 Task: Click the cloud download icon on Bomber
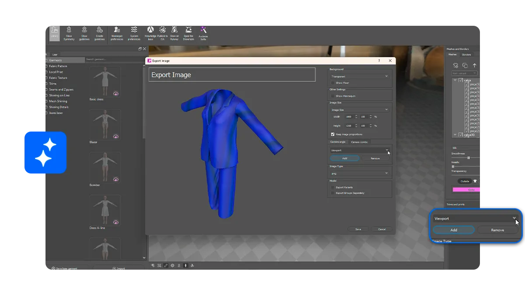[116, 179]
